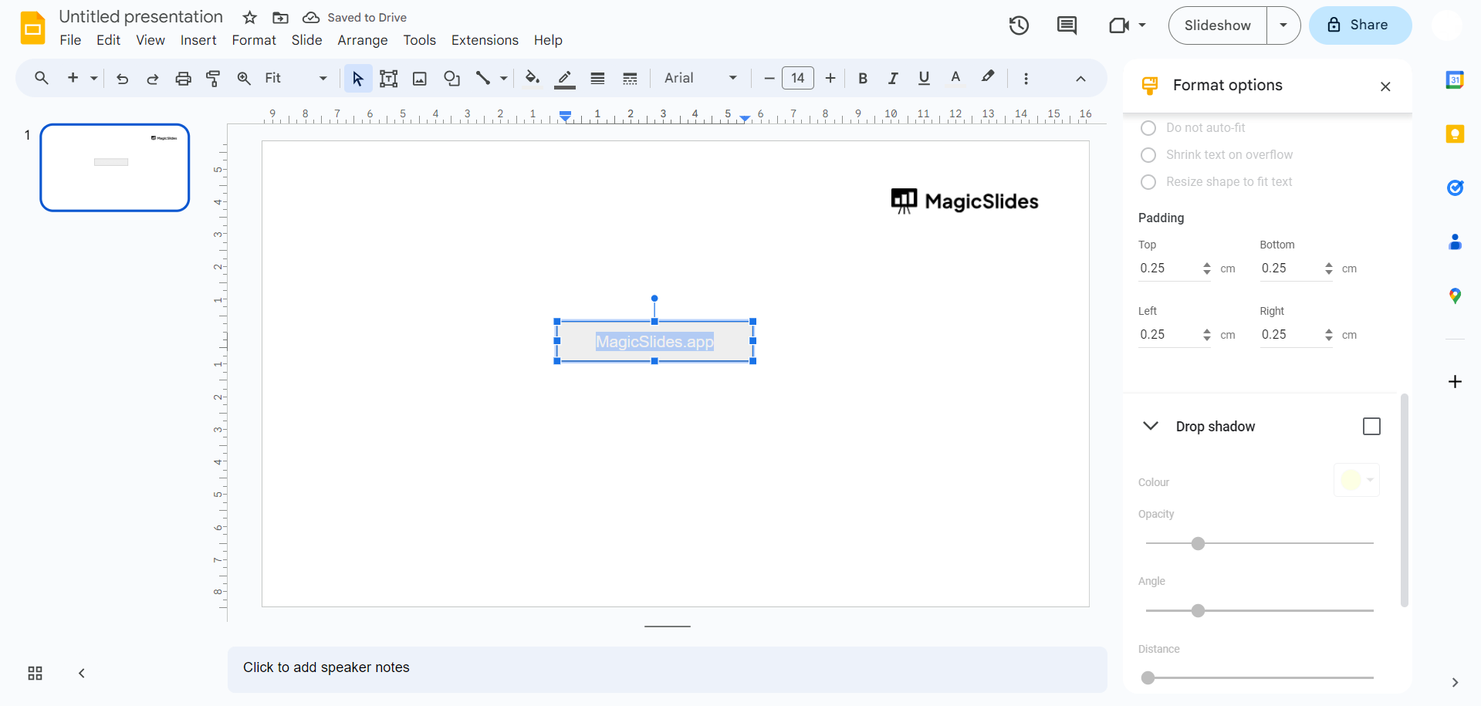Redo the last action
This screenshot has width=1481, height=706.
[153, 78]
